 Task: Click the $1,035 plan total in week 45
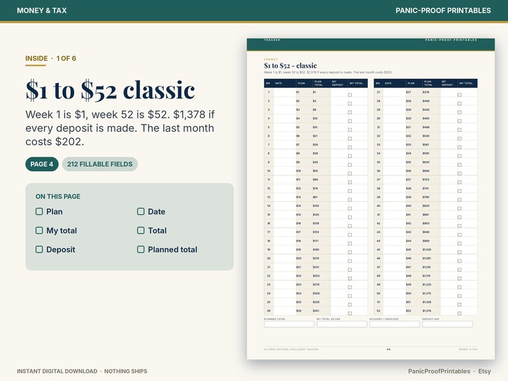pyautogui.click(x=427, y=249)
